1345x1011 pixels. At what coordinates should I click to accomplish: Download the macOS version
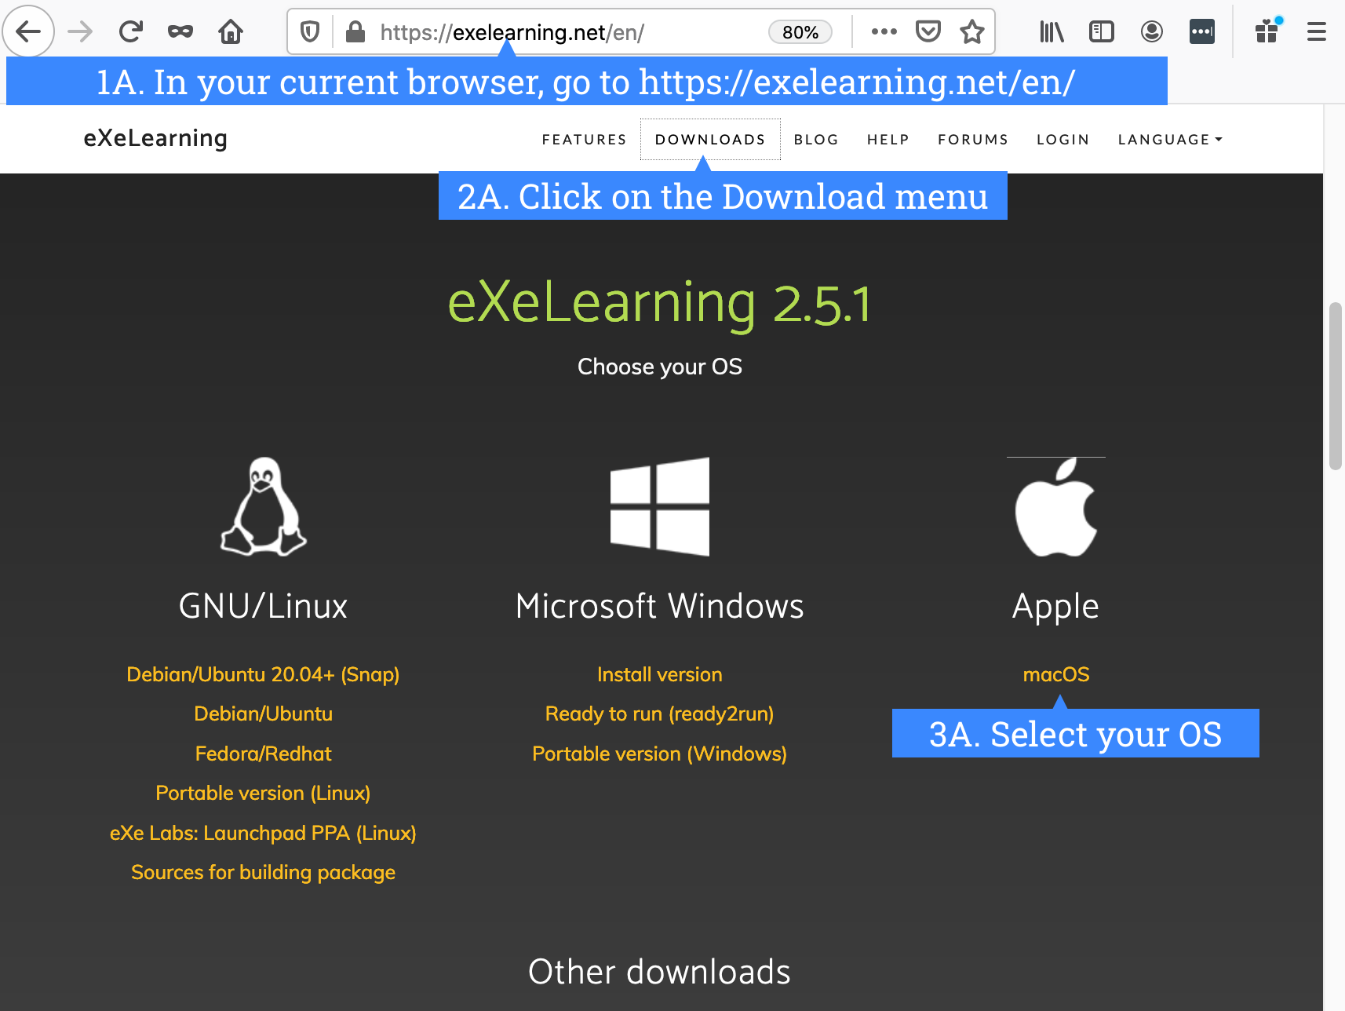1056,674
